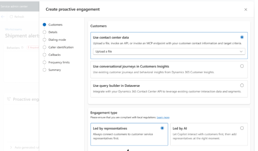
Task: Click the back arrow in admin center
Action: pos(3,17)
